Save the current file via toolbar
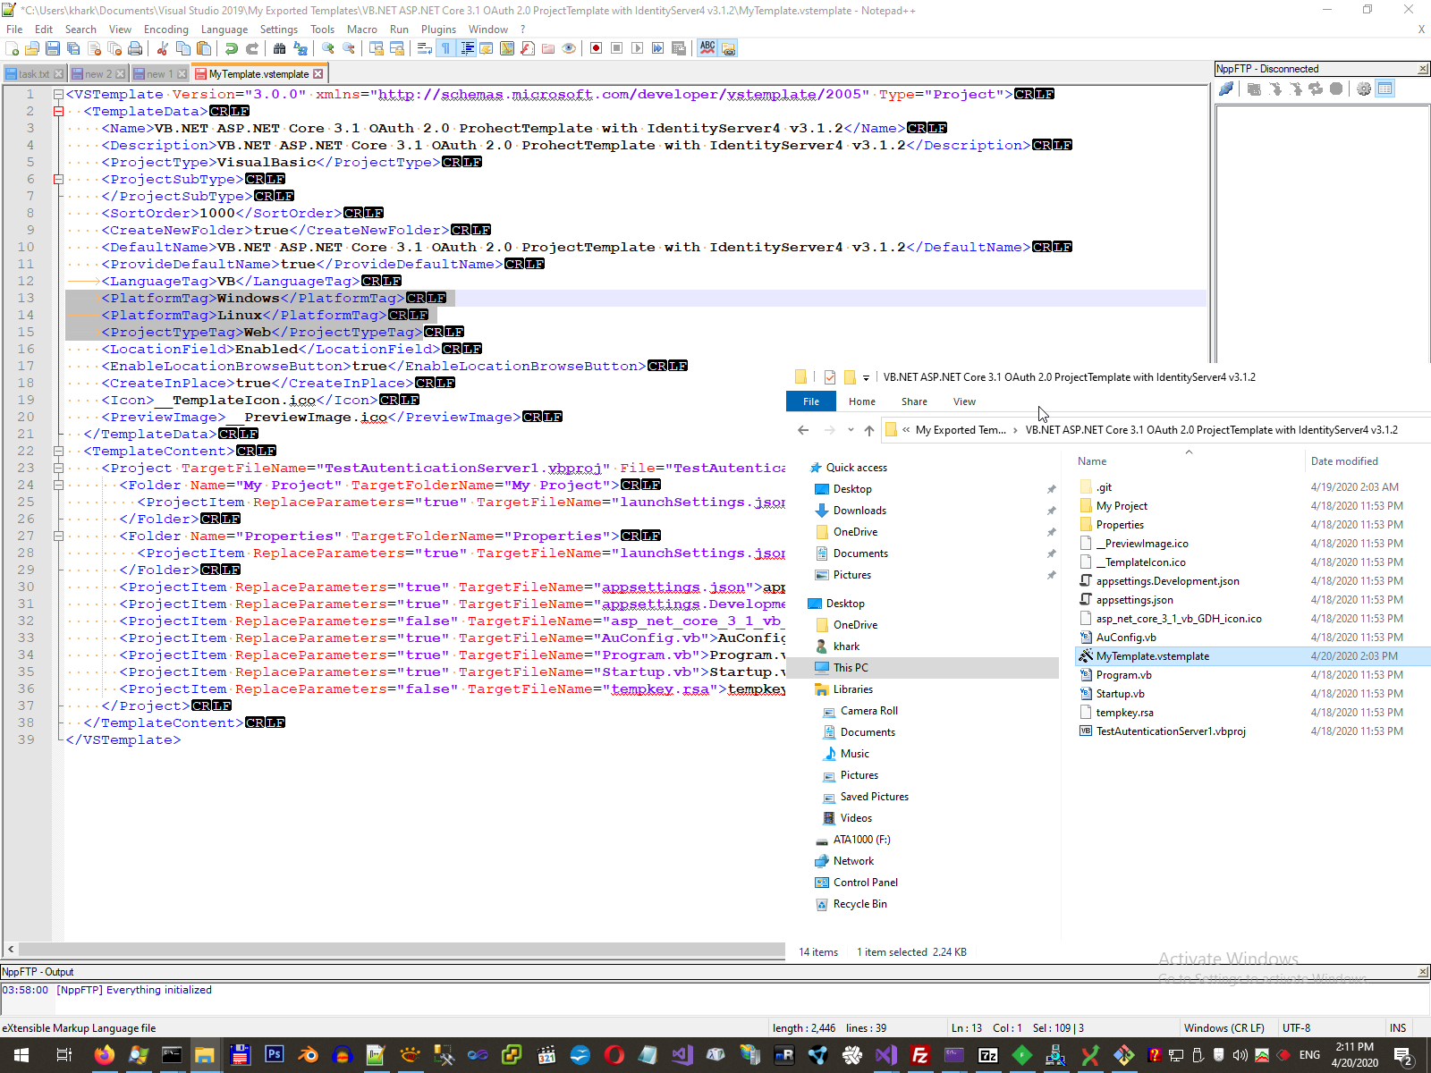 tap(53, 48)
